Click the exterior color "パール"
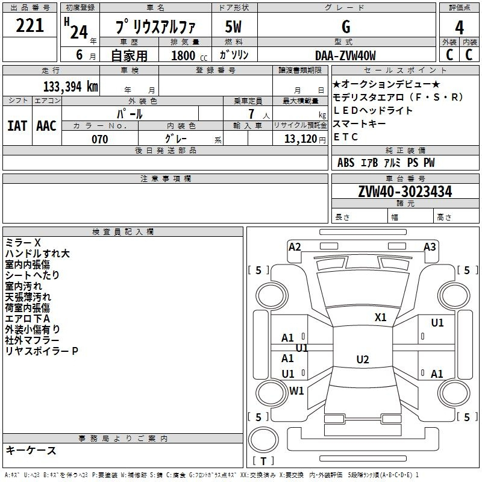 coord(130,114)
